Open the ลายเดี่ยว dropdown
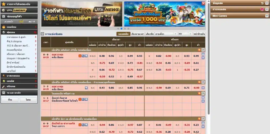270x134 pixels. point(166,34)
